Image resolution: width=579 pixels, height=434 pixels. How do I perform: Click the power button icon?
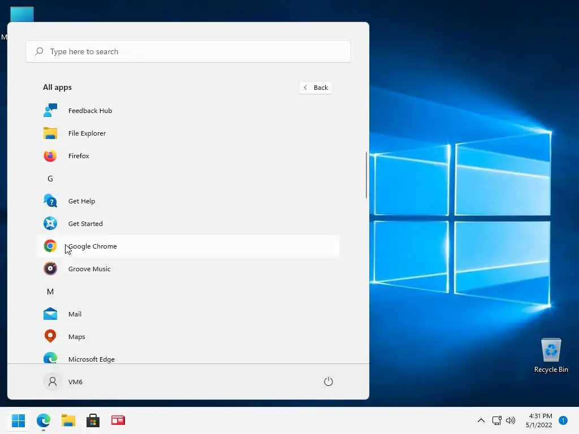(x=329, y=381)
